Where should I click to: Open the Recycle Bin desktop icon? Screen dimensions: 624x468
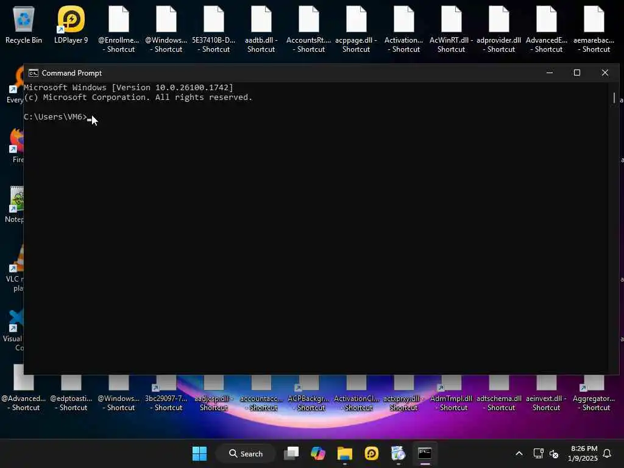(x=24, y=24)
